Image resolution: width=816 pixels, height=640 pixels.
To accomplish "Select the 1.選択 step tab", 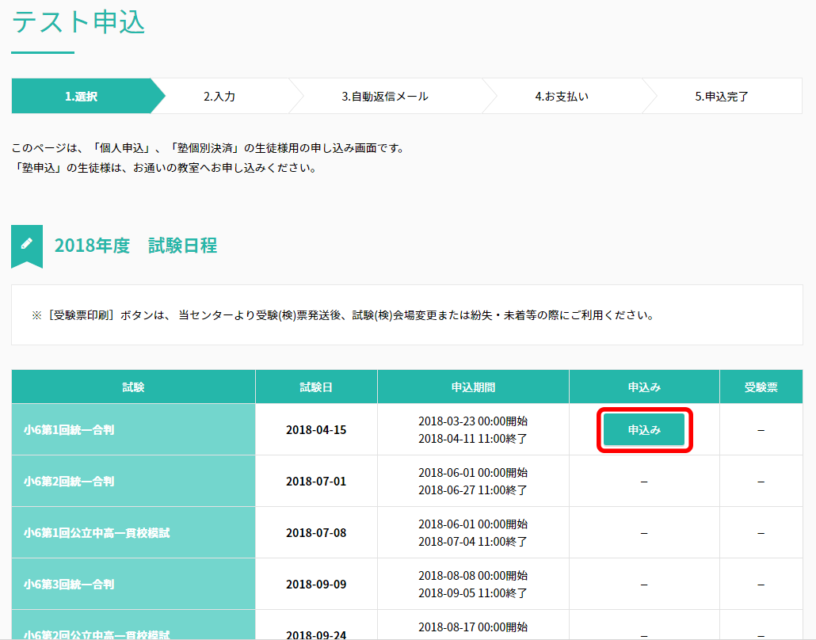I will click(81, 97).
